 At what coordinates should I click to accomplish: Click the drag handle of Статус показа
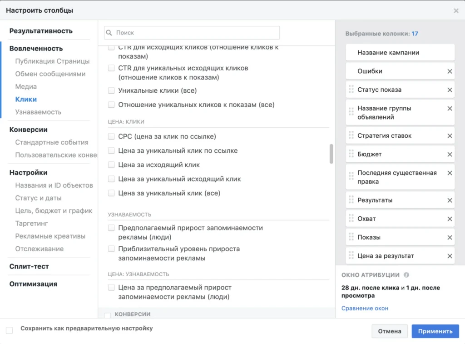(x=351, y=90)
